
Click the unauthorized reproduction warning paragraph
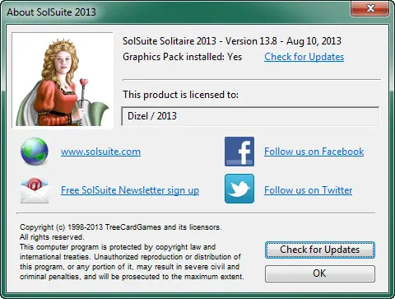point(132,262)
